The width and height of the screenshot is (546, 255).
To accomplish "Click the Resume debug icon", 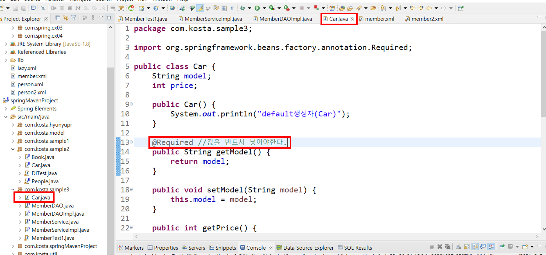I will point(54,8).
